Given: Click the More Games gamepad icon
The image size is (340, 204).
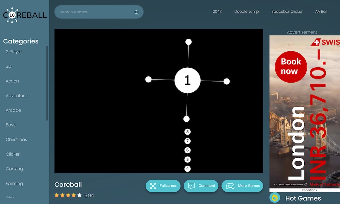Looking at the screenshot, I should coord(230,186).
